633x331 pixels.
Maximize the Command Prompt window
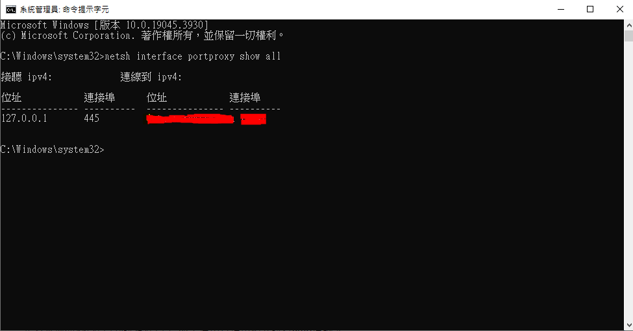(x=590, y=9)
